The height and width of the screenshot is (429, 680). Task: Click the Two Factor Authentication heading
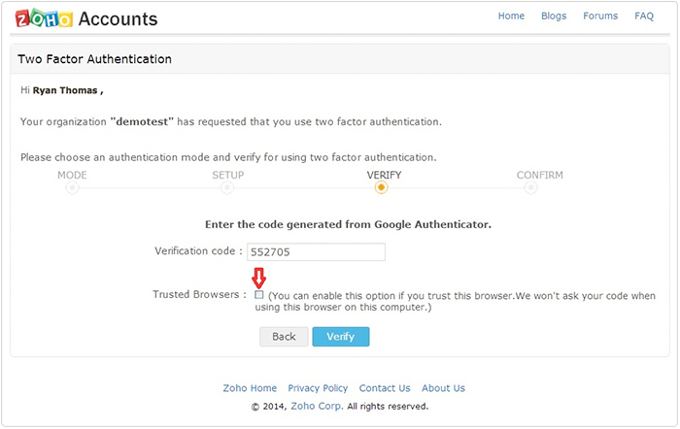(95, 59)
